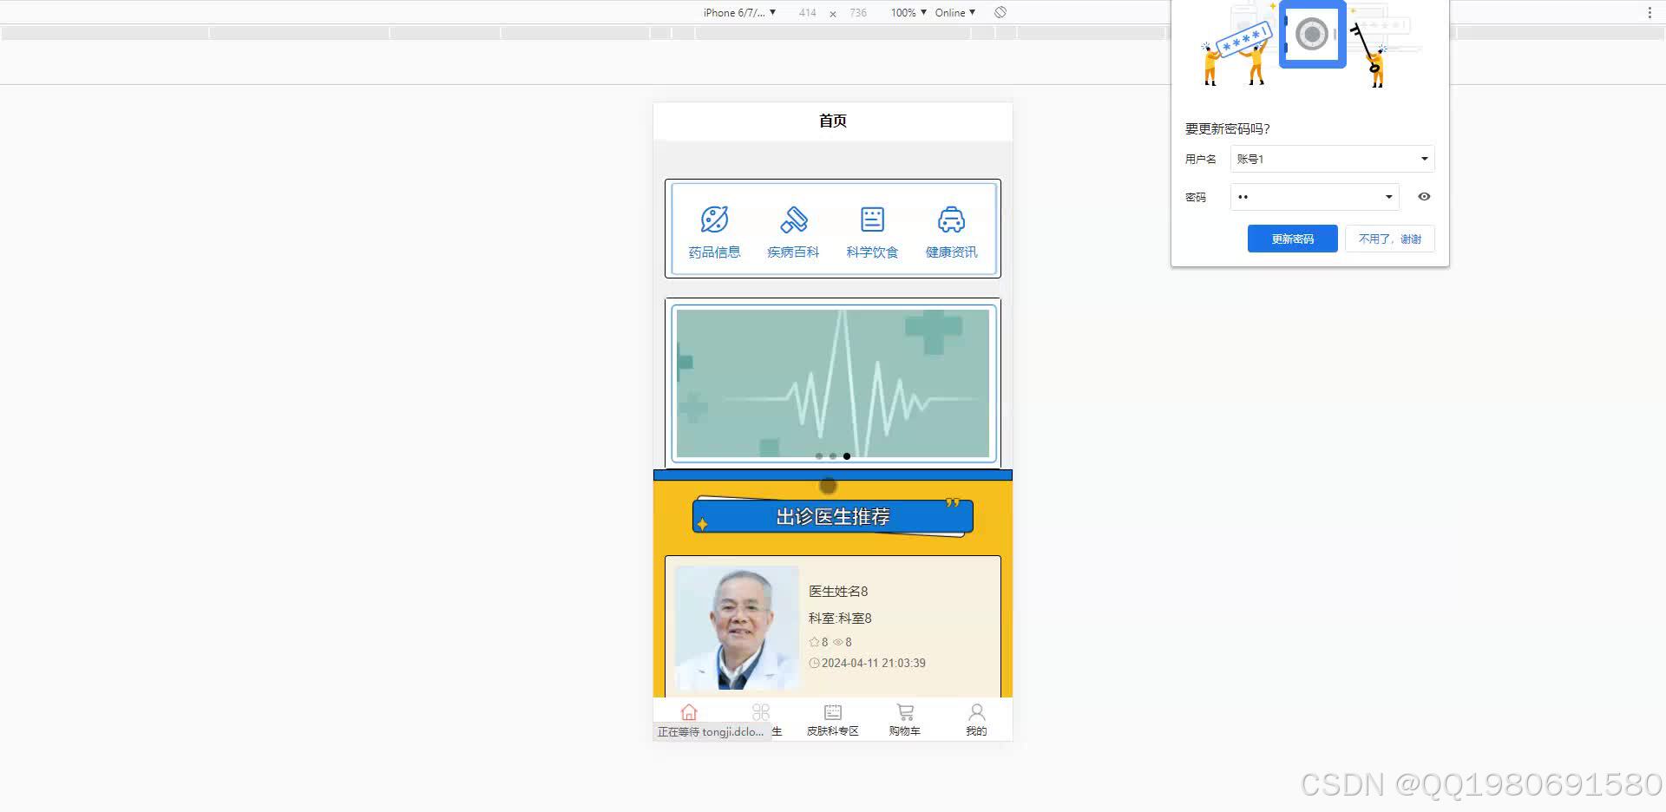Toggle password visibility eye icon
This screenshot has width=1666, height=812.
pos(1424,197)
